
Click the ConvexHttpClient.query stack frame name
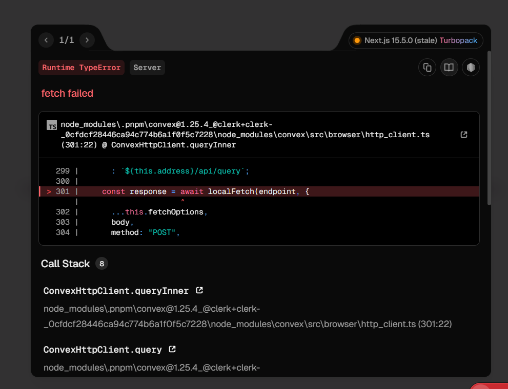click(x=103, y=350)
